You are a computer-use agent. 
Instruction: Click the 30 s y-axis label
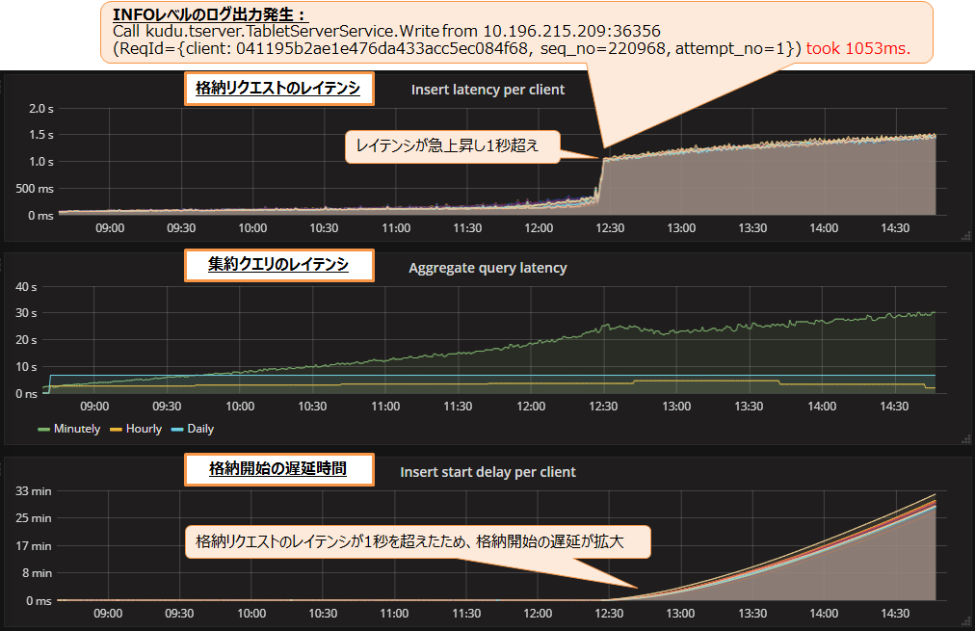tap(26, 313)
